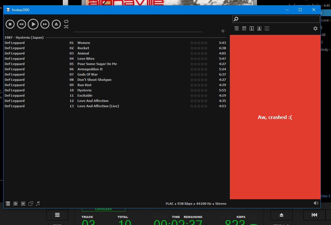Show the album list view with thumbnails
331x225 pixels.
tap(244, 28)
